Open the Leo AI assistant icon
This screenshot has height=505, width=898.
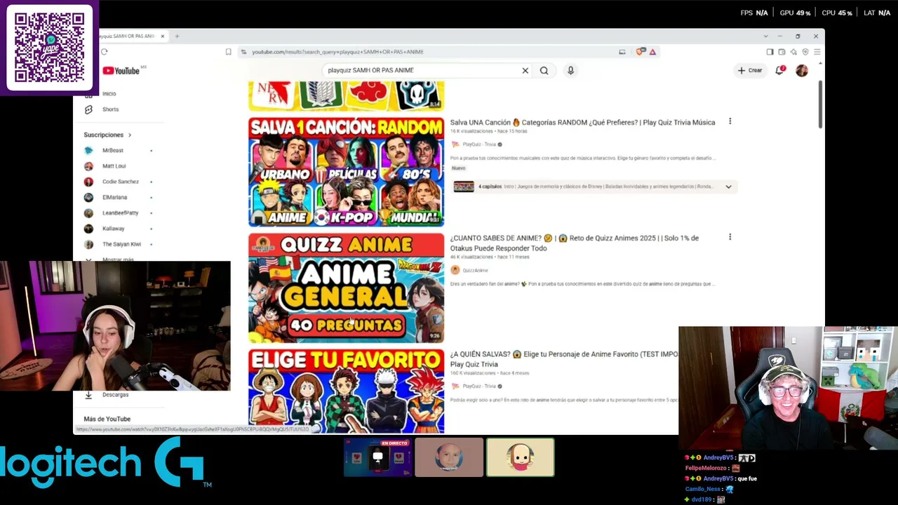793,52
